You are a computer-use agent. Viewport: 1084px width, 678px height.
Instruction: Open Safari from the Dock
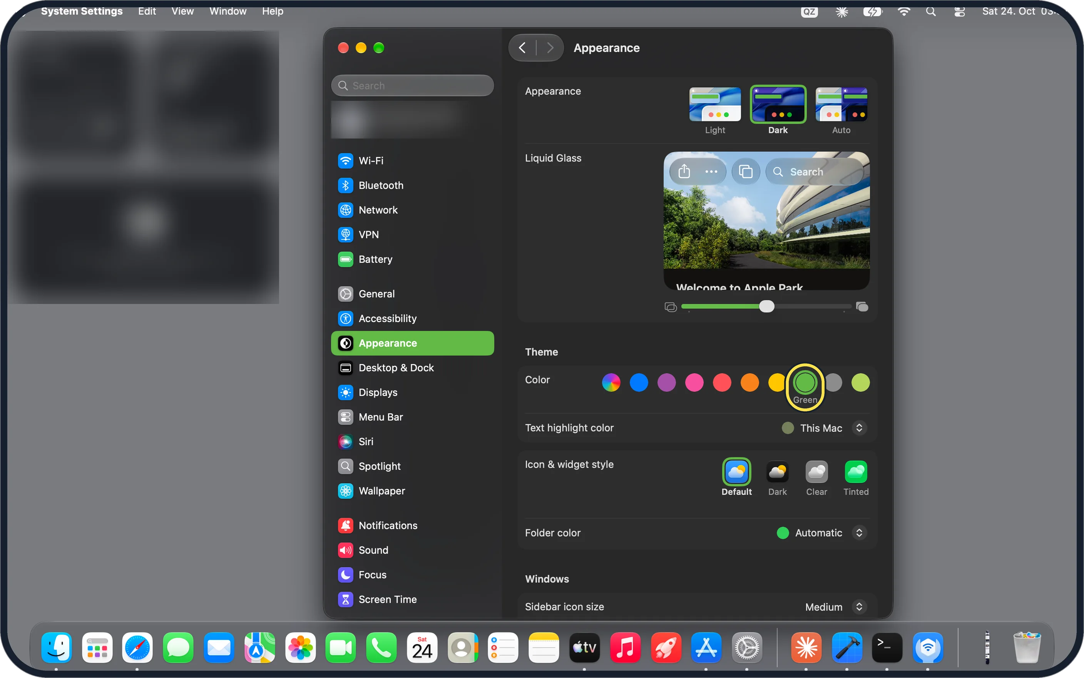(137, 648)
